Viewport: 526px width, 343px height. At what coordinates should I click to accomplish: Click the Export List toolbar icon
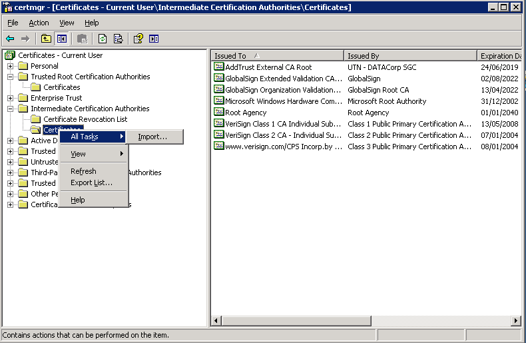tap(118, 39)
